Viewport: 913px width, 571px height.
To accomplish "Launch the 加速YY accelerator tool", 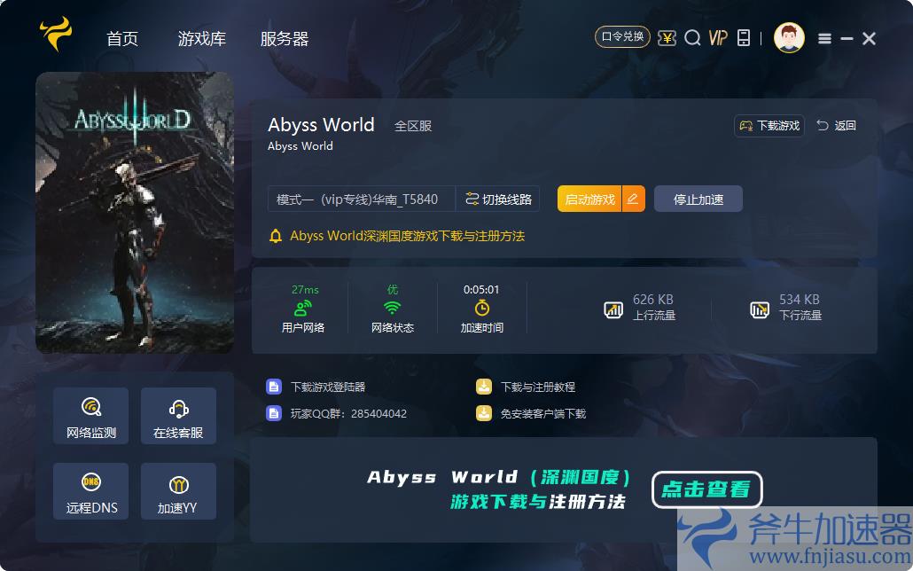I will pyautogui.click(x=177, y=491).
